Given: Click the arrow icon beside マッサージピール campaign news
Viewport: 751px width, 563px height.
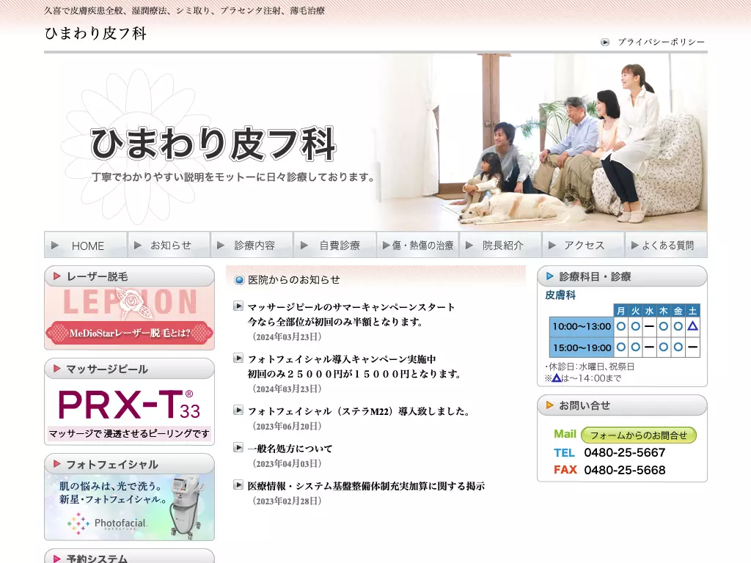Looking at the screenshot, I should [x=238, y=306].
